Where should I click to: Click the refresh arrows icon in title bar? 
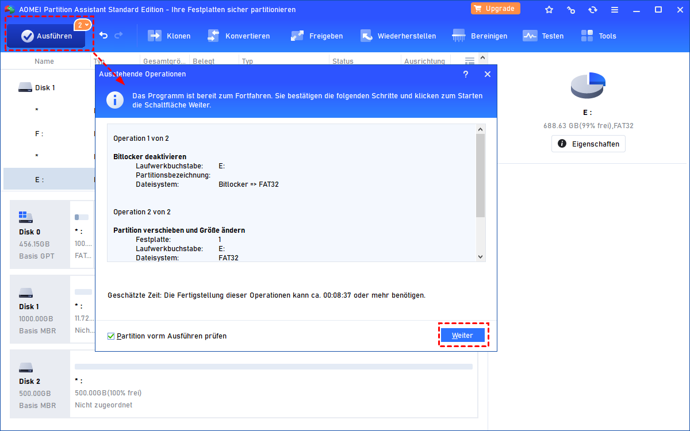click(593, 9)
